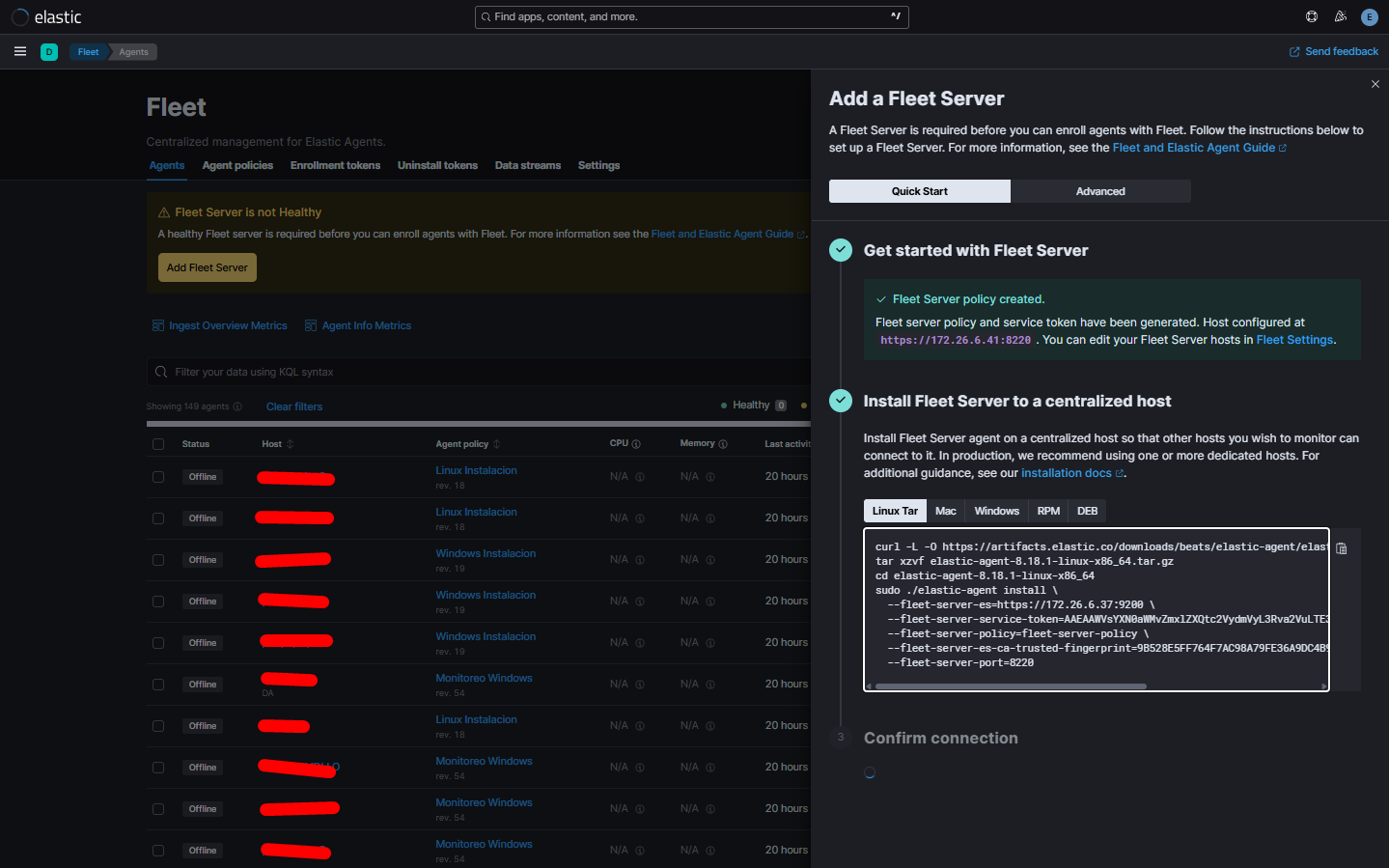Screen dimensions: 1389x868
Task: Sort the table by Agent policy column
Action: [x=468, y=444]
